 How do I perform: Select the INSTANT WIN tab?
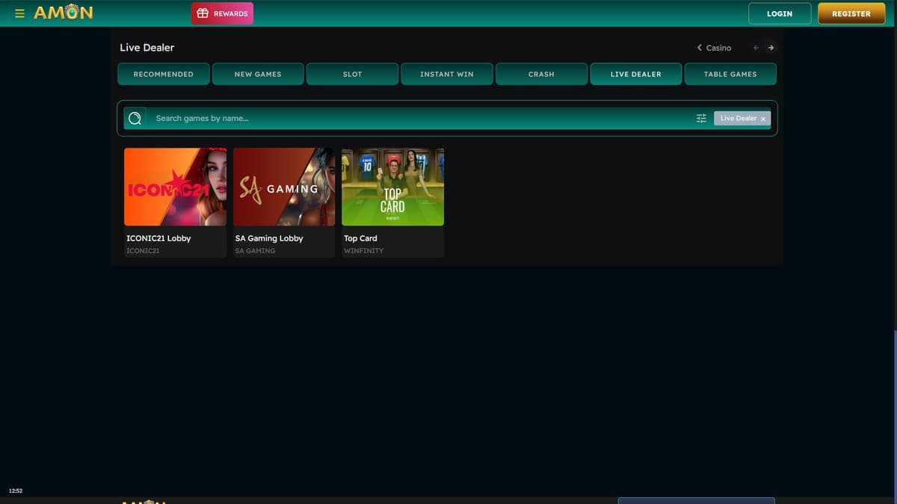447,74
